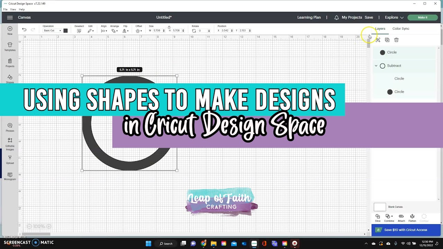This screenshot has height=249, width=443.
Task: Open the Windows Start menu
Action: pyautogui.click(x=148, y=243)
